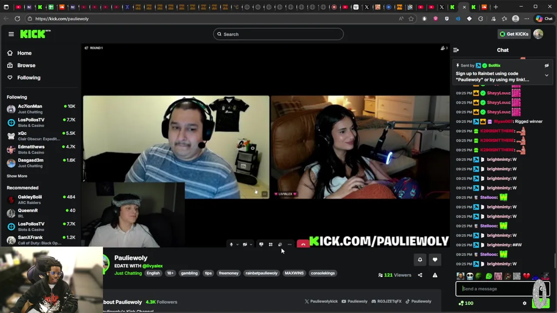Open Edmatthews channel in sidebar
The width and height of the screenshot is (557, 313).
point(41,149)
